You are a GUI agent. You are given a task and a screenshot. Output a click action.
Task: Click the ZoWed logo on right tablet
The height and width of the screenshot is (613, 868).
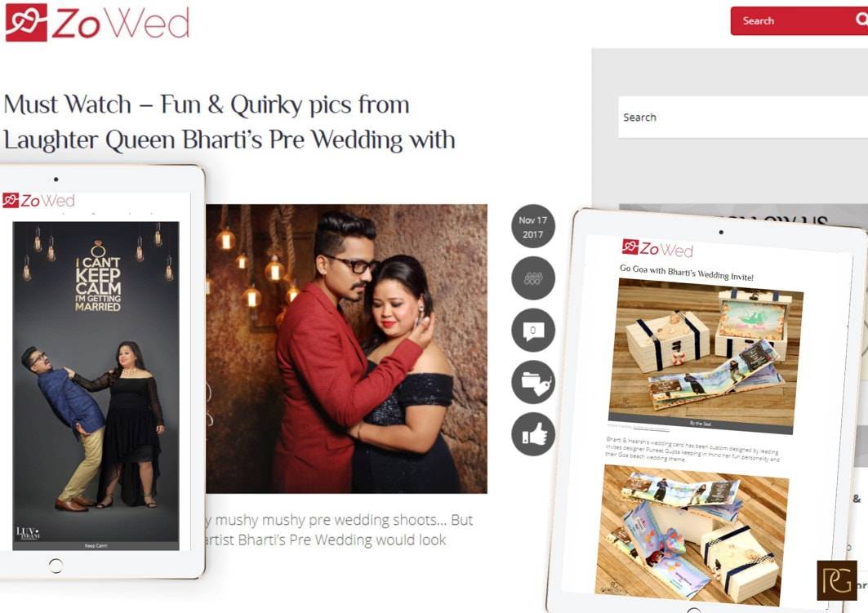(x=657, y=248)
